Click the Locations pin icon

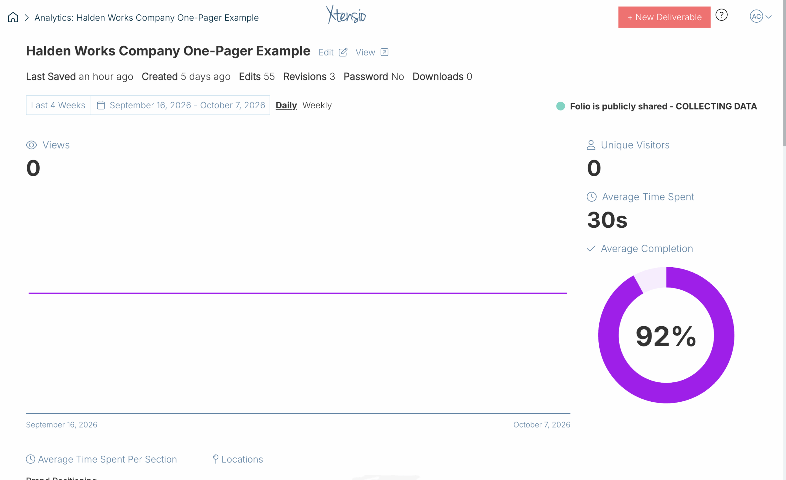click(x=216, y=459)
